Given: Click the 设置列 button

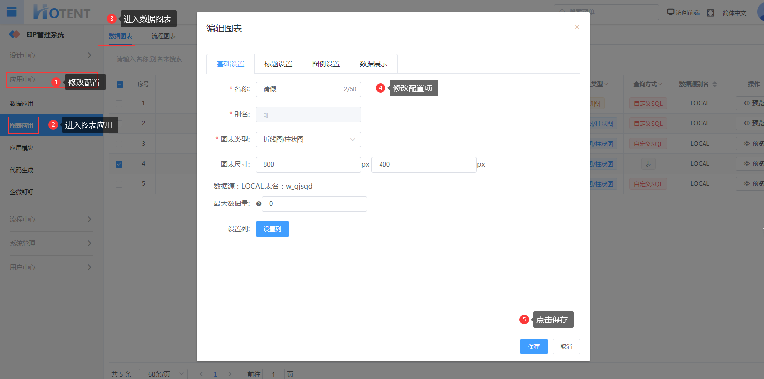Looking at the screenshot, I should coord(272,229).
